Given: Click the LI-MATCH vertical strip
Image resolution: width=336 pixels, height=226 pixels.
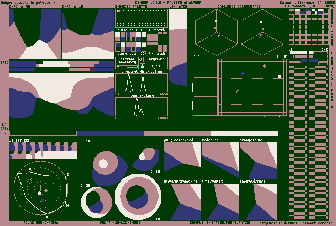Looking at the screenshot, I should 178,47.
